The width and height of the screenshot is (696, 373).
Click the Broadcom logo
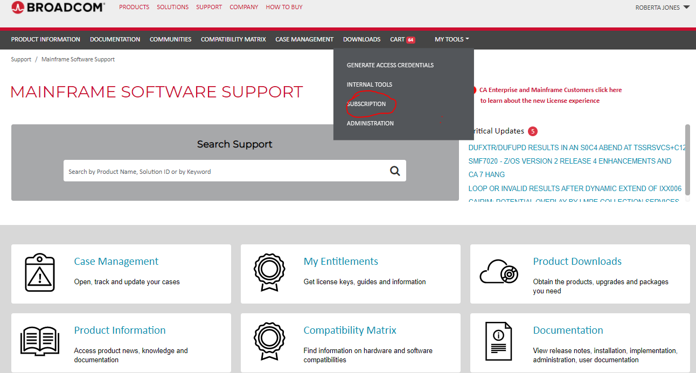pos(58,8)
